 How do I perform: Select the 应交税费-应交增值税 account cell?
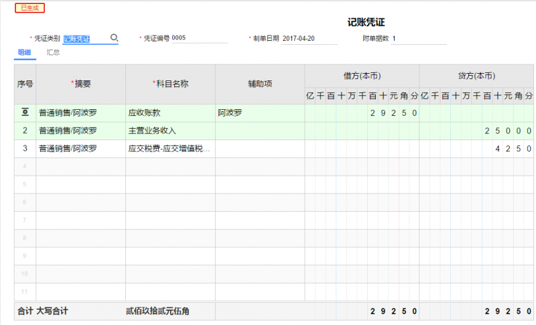(170, 149)
